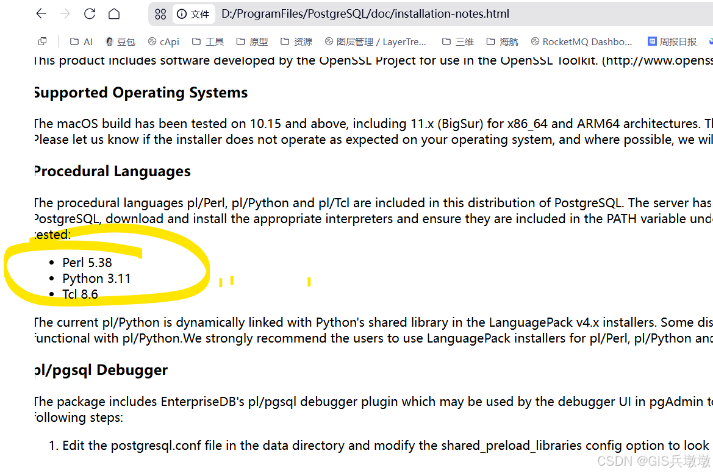This screenshot has height=473, width=713.
Task: Click the 文件 site info indicator
Action: coord(193,14)
